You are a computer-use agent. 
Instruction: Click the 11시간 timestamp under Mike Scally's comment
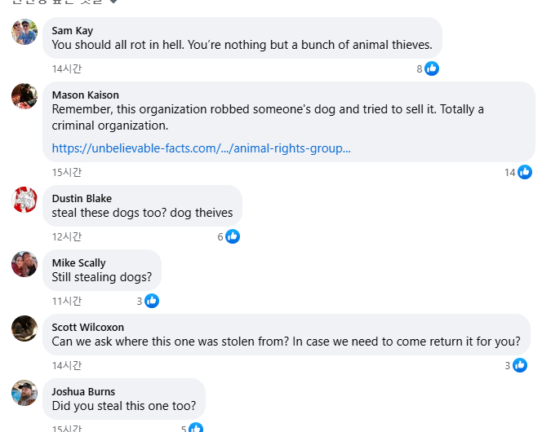pyautogui.click(x=67, y=301)
